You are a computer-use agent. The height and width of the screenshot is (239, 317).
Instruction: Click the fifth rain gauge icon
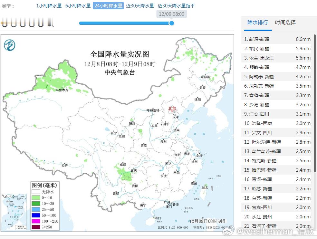click(x=40, y=23)
